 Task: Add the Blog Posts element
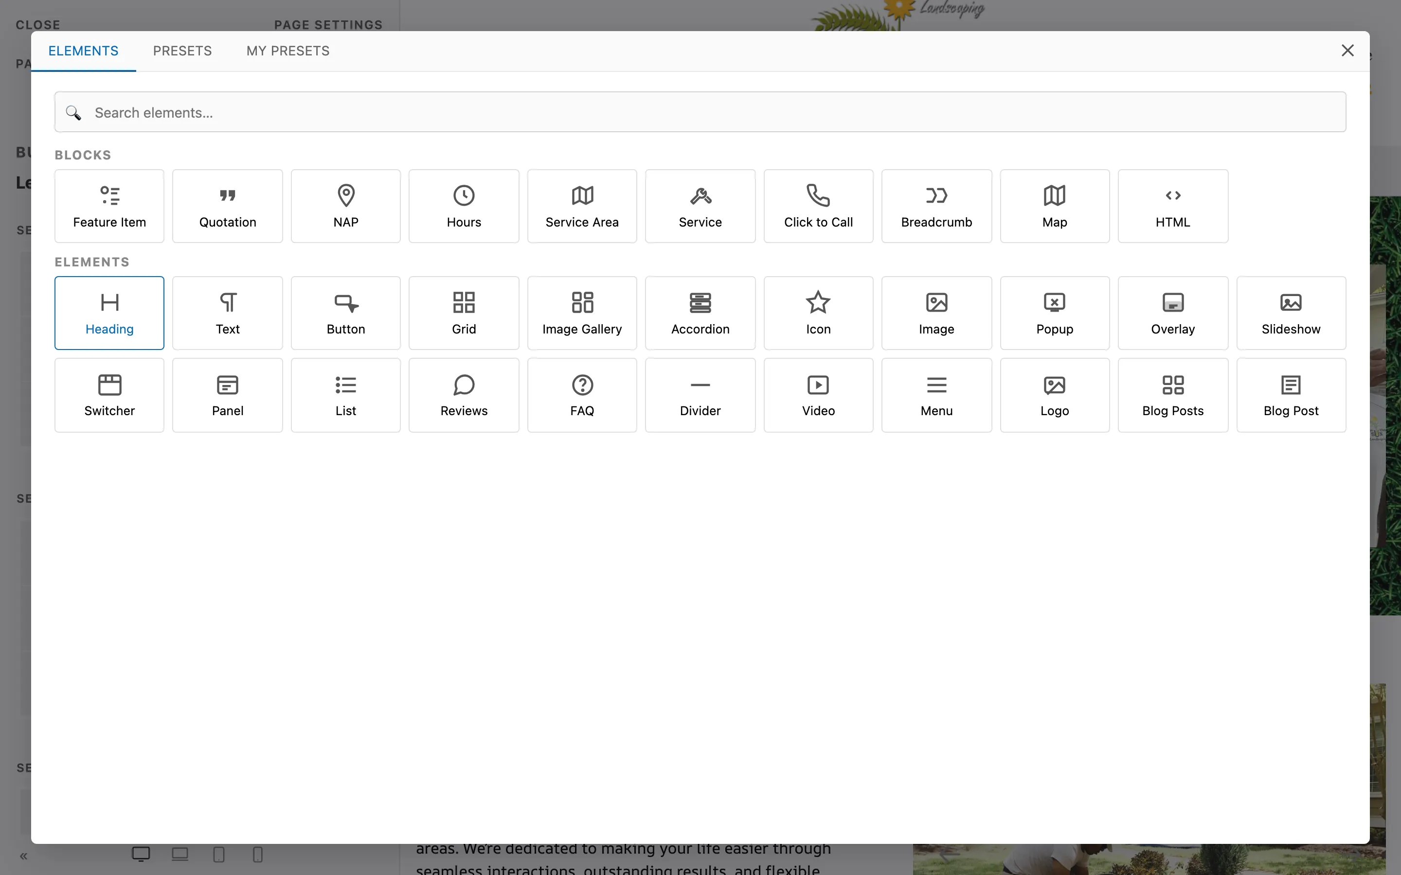point(1173,395)
